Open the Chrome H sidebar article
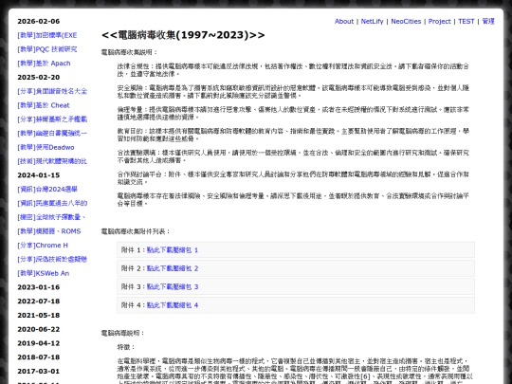Viewport: 512px width, 384px height. coord(43,246)
